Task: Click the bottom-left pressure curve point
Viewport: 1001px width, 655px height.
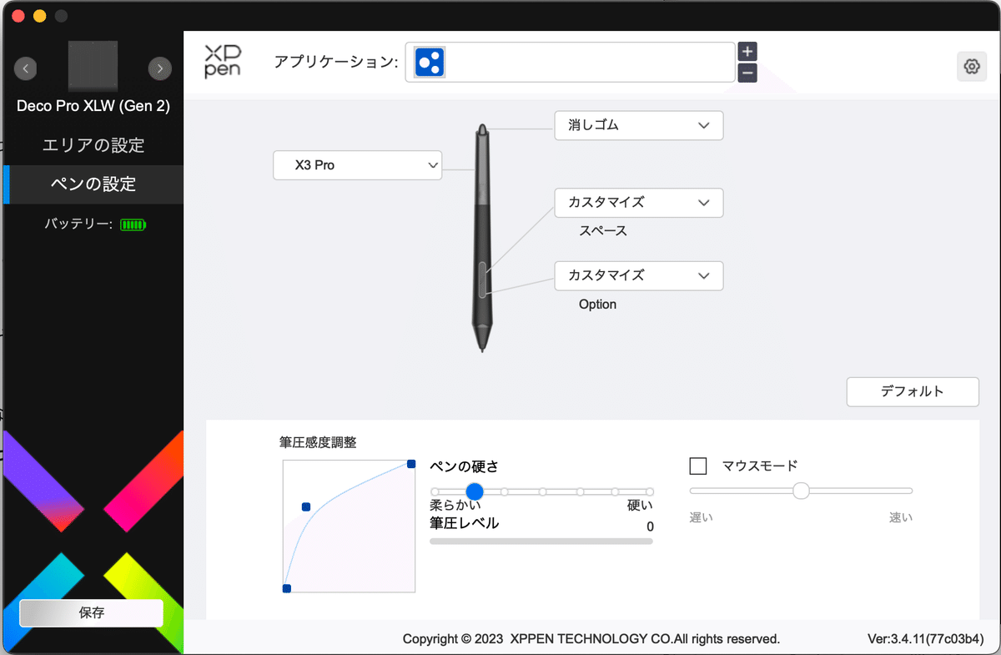Action: pyautogui.click(x=287, y=588)
